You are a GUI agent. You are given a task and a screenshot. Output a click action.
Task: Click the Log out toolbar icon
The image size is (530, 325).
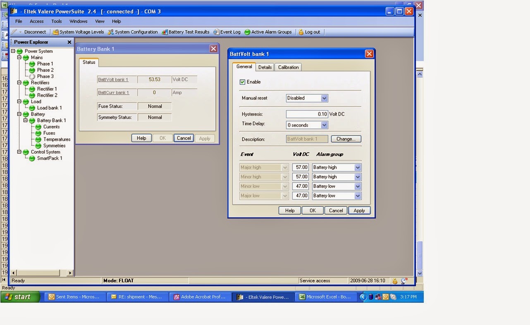point(301,32)
